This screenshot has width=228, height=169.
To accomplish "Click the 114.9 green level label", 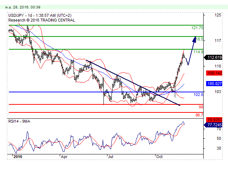I will (198, 52).
